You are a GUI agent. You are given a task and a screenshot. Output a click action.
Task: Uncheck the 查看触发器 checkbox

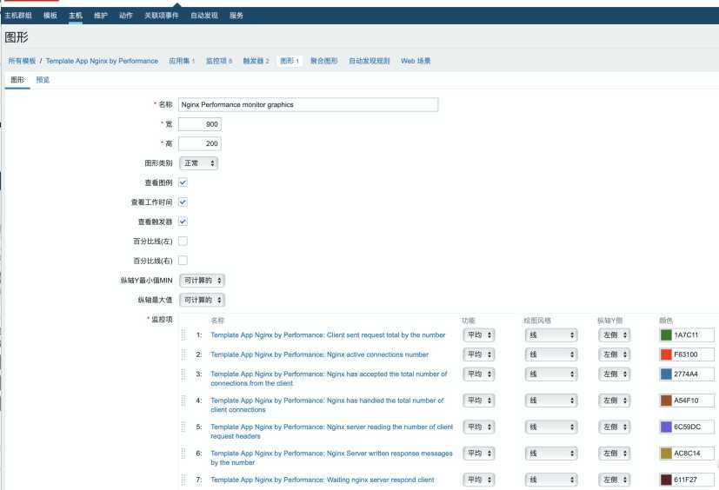pyautogui.click(x=183, y=222)
